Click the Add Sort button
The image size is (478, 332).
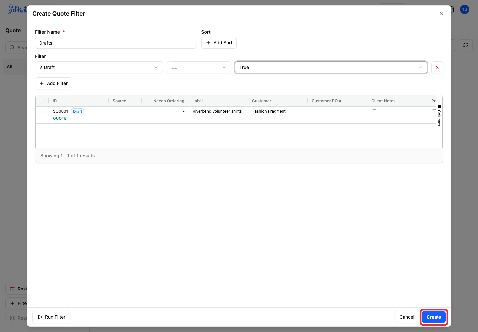click(219, 43)
